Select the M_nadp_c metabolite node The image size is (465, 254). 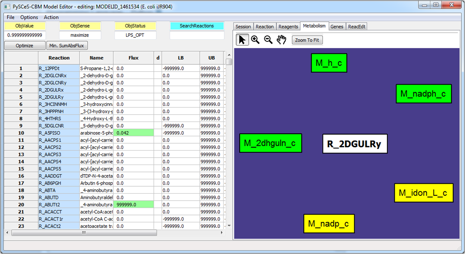pos(329,223)
